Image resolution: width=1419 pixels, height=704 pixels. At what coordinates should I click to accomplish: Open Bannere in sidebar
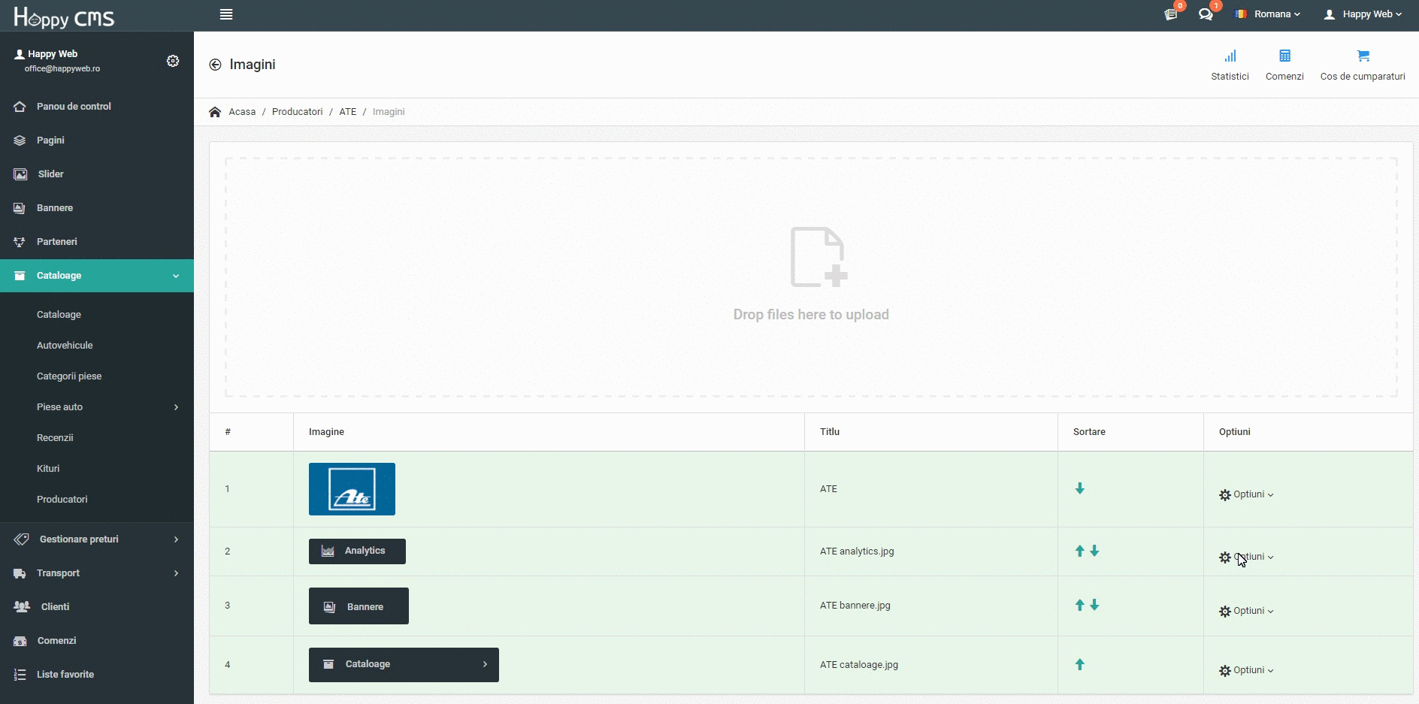tap(97, 208)
